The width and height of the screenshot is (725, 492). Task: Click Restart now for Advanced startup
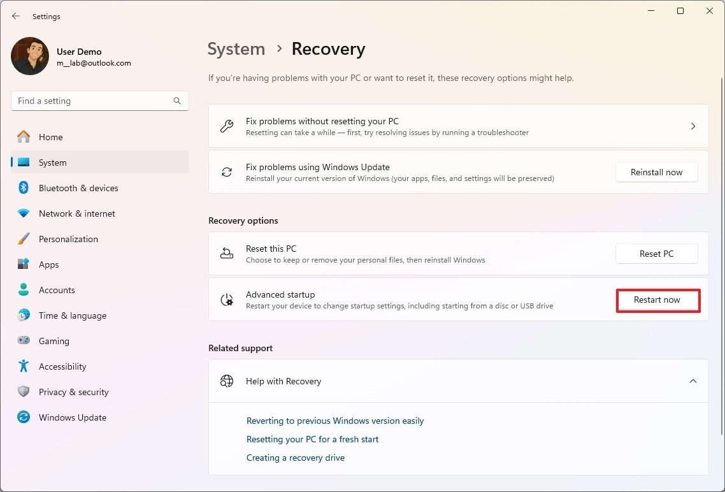pyautogui.click(x=657, y=300)
